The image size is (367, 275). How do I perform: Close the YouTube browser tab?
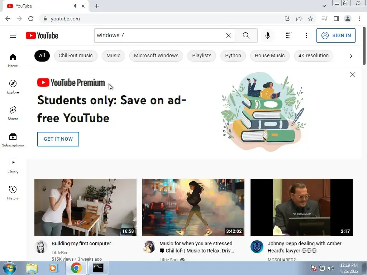tap(83, 6)
